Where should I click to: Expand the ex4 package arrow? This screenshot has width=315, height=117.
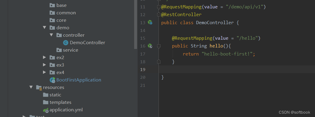click(x=44, y=72)
